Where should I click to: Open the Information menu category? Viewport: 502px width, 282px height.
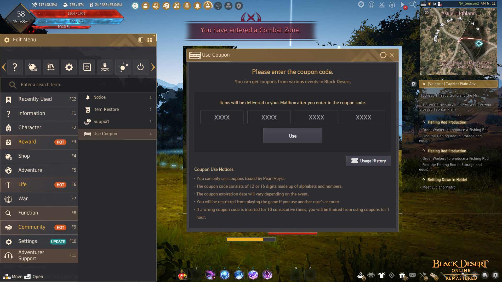coord(39,113)
